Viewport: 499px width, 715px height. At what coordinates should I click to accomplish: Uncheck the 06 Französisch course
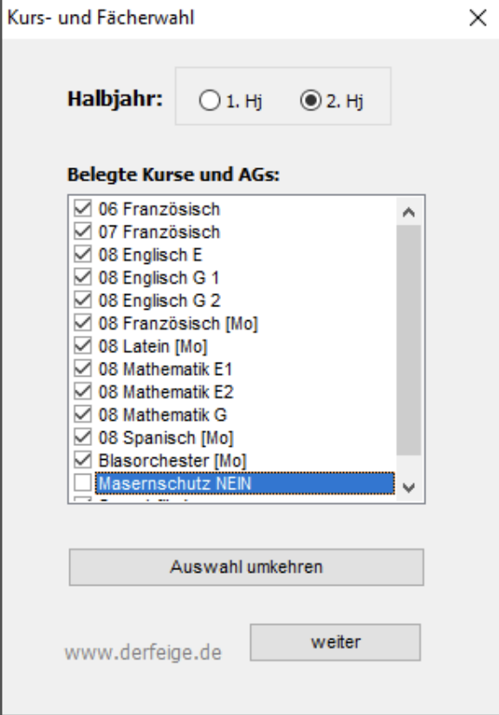pyautogui.click(x=82, y=208)
